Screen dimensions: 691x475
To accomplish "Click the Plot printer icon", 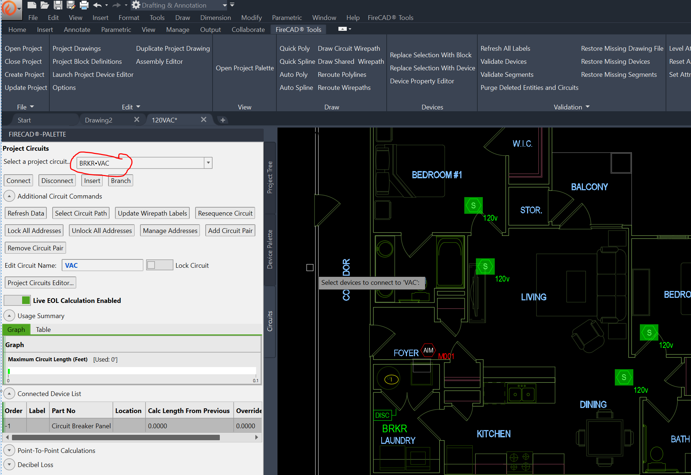I will 84,5.
